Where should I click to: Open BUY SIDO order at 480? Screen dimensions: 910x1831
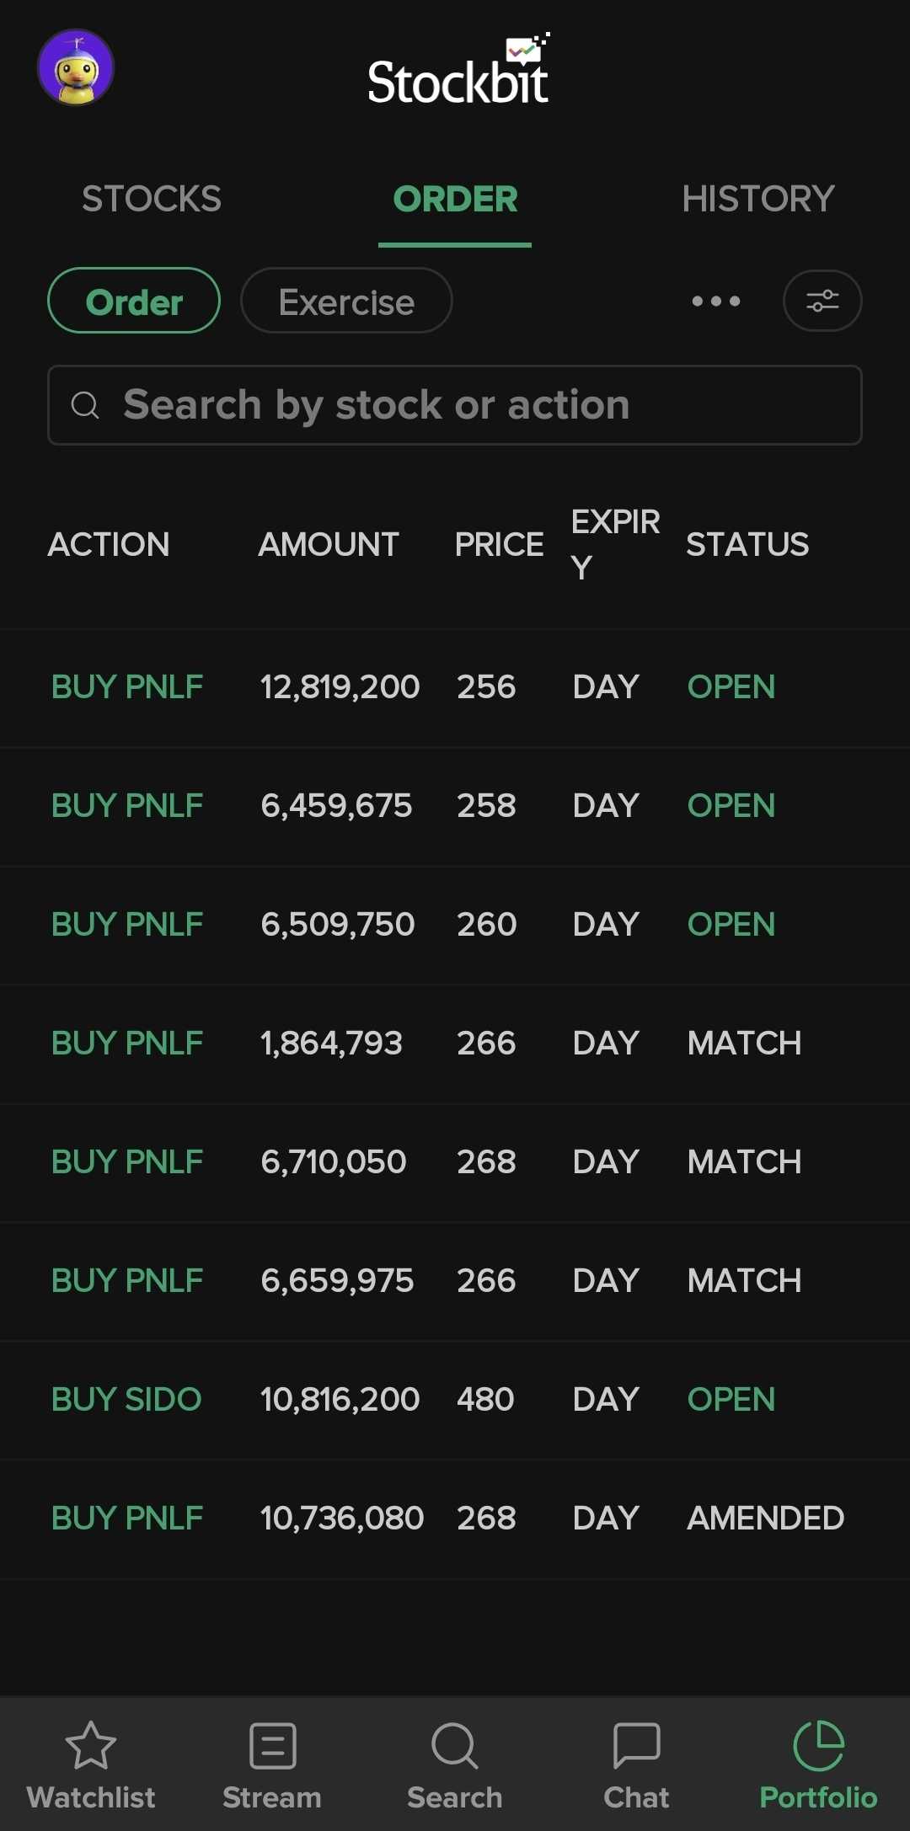[455, 1400]
